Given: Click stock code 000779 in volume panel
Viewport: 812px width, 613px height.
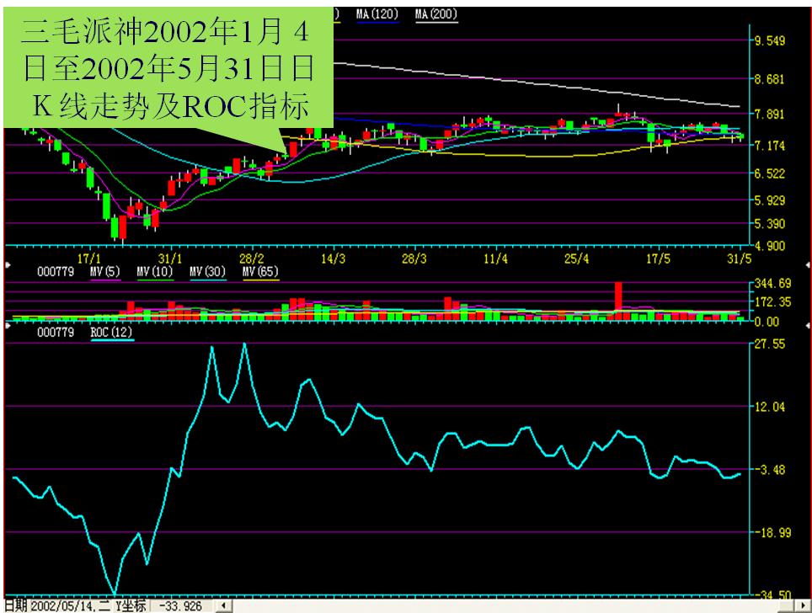Looking at the screenshot, I should pyautogui.click(x=56, y=272).
